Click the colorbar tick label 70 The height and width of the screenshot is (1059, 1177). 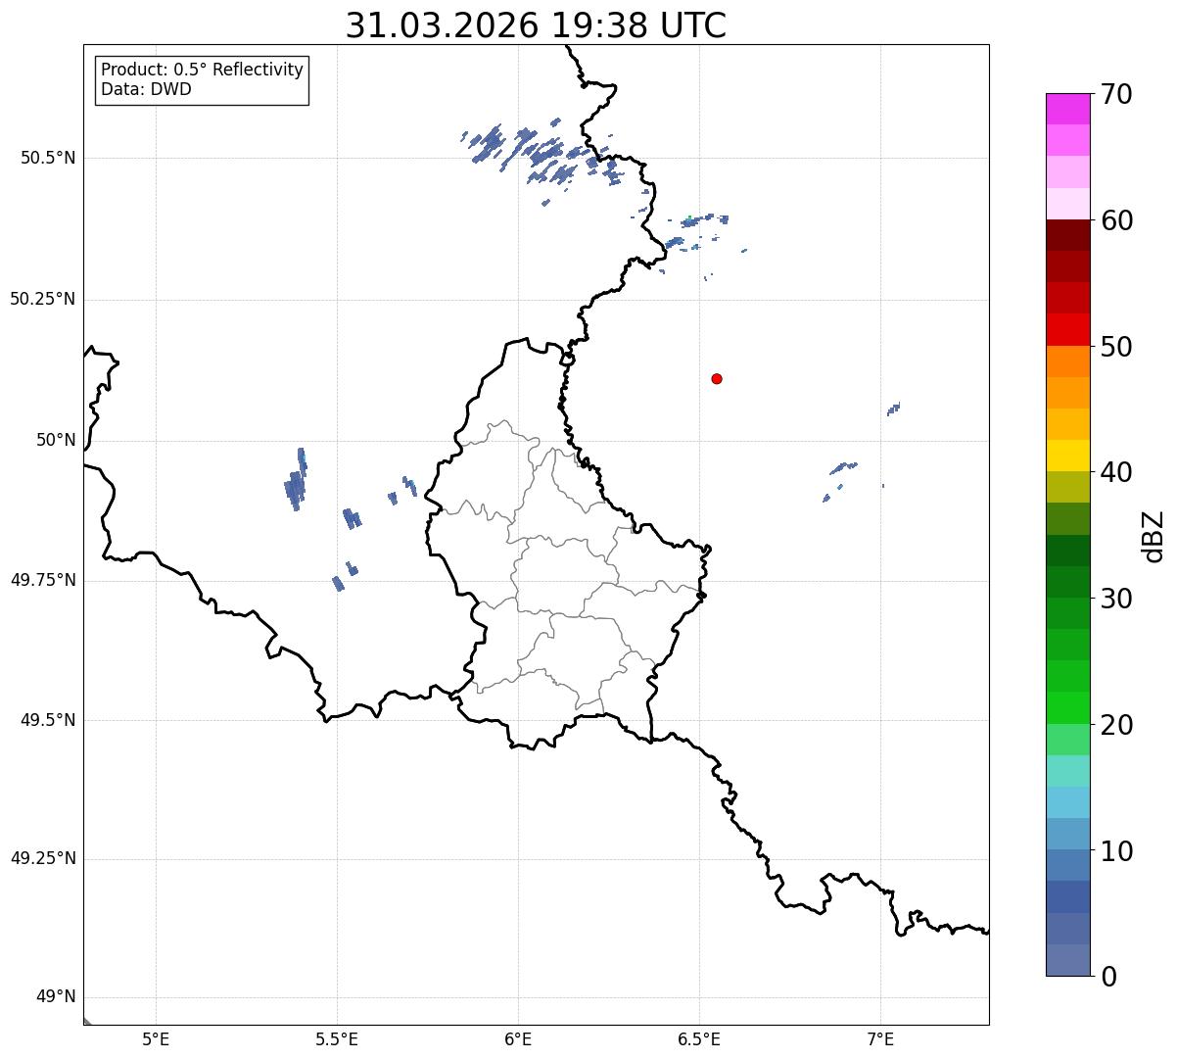[1116, 94]
